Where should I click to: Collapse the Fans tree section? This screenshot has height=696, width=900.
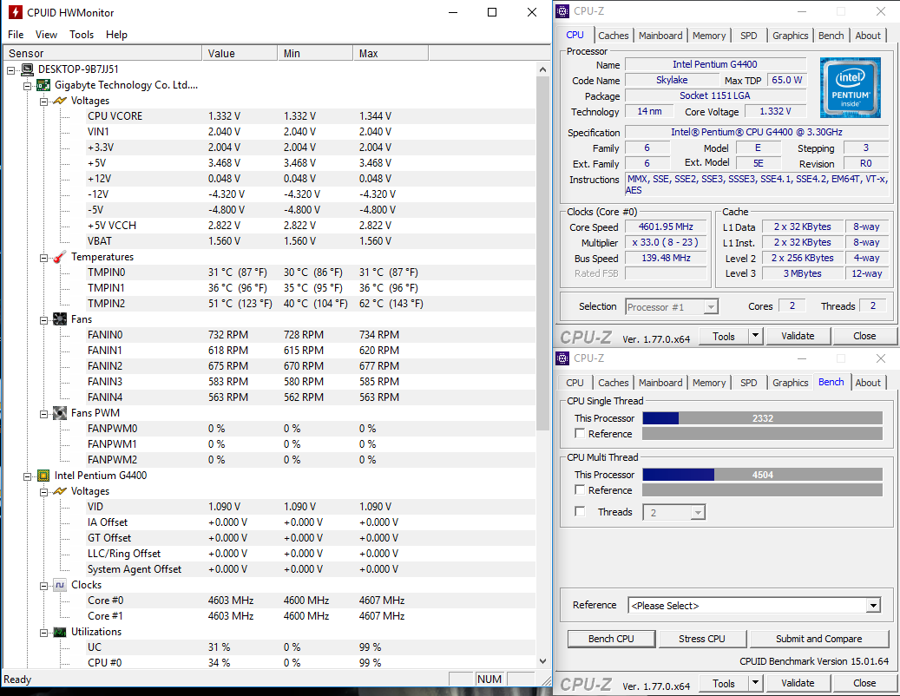click(43, 320)
